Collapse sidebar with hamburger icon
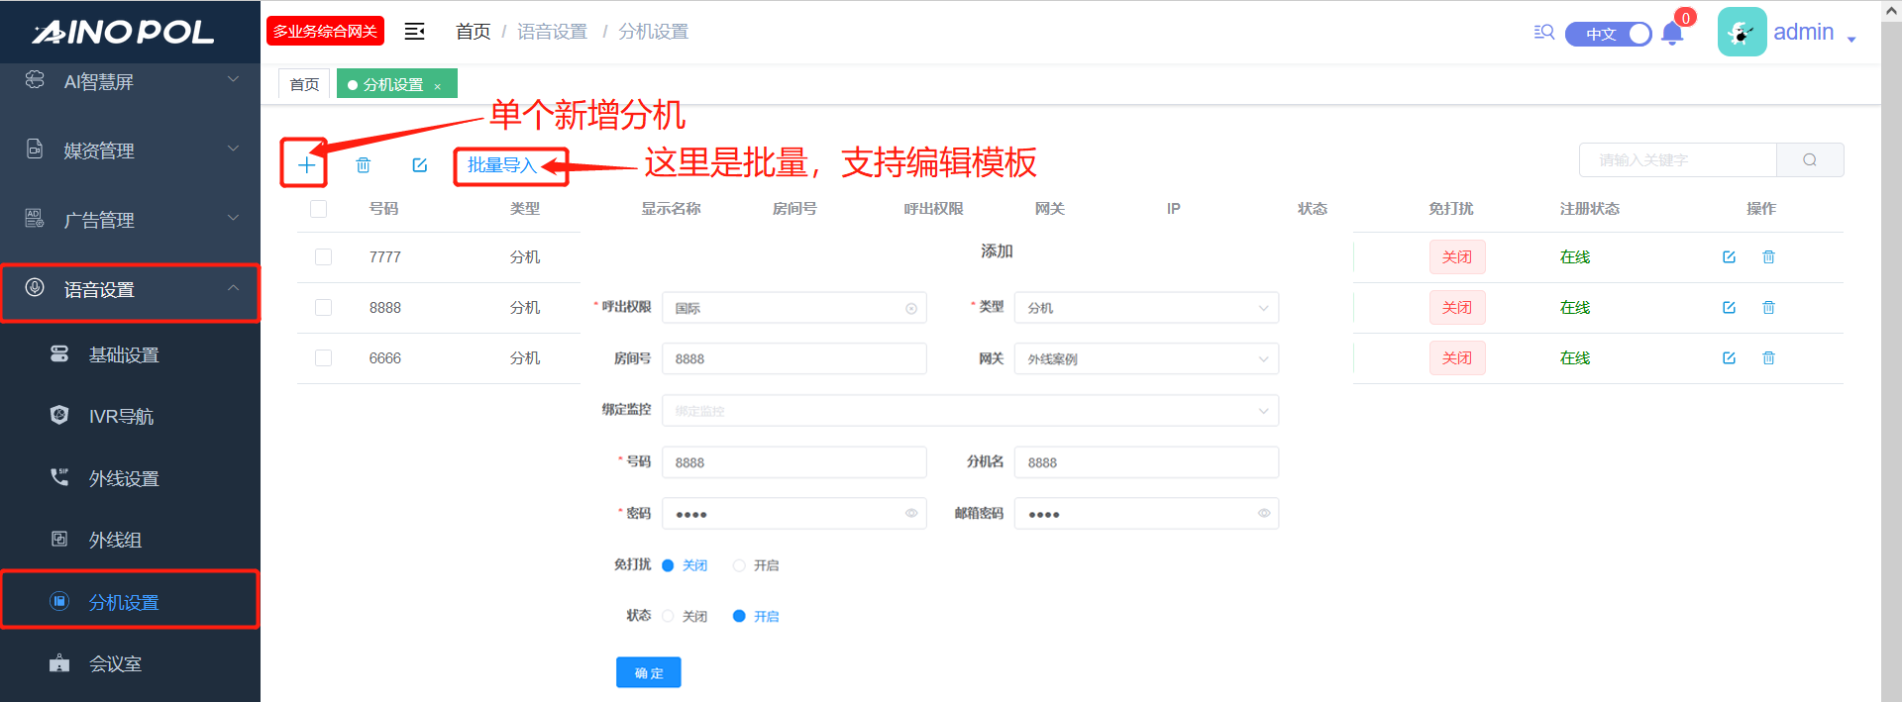Screen dimensions: 1902x702 coord(414,32)
